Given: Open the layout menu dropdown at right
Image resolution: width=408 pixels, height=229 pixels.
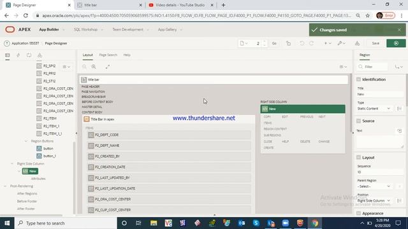Looking at the screenshot, I should (x=343, y=67).
